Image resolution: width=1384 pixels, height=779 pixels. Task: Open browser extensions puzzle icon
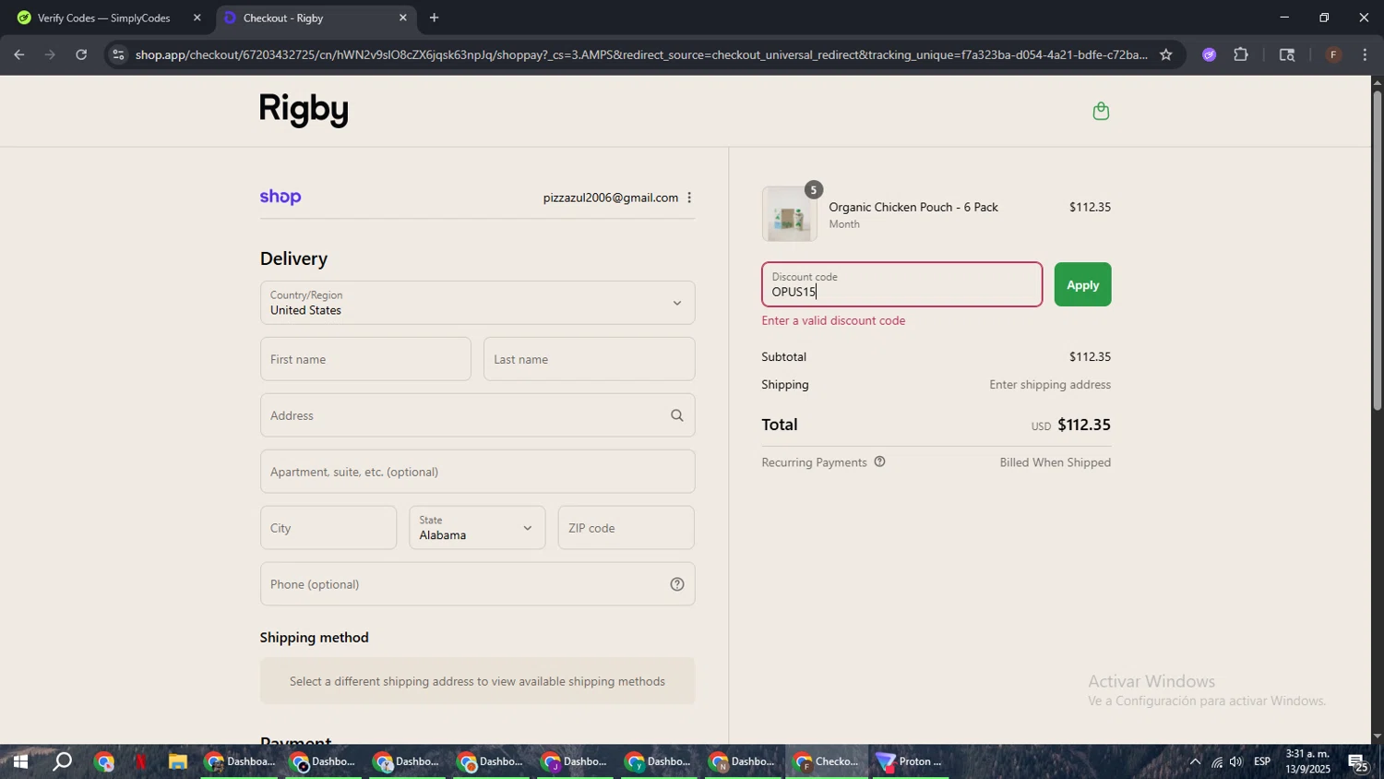(1241, 54)
